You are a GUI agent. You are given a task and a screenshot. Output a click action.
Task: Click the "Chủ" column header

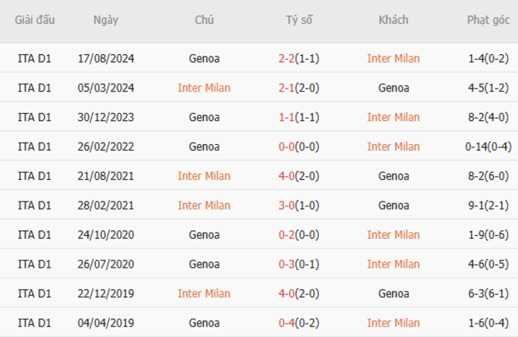[x=204, y=20]
